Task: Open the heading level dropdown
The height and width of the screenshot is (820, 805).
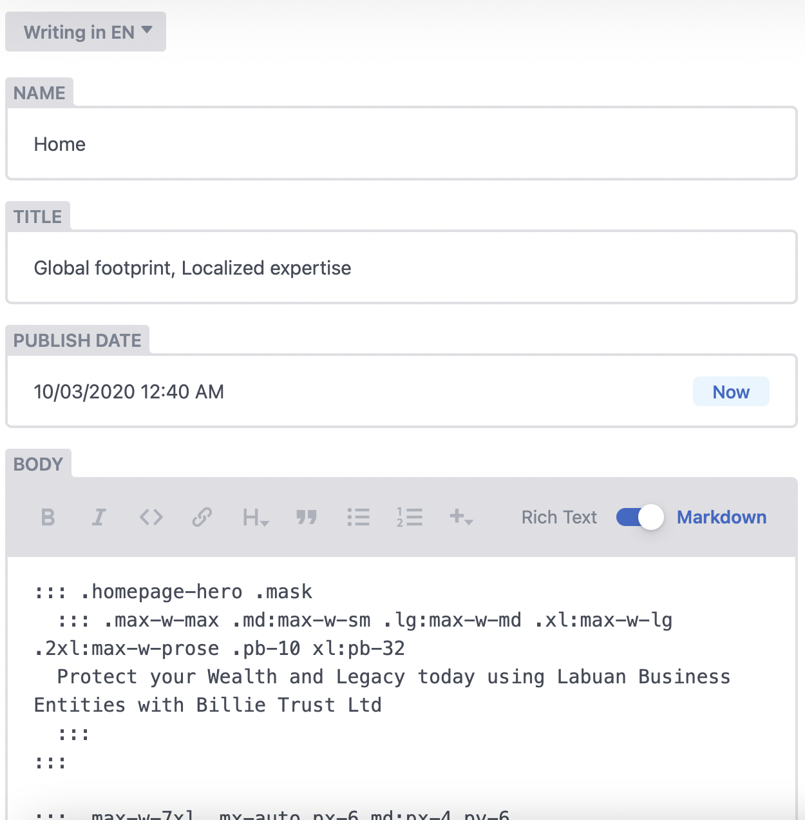Action: click(x=255, y=517)
